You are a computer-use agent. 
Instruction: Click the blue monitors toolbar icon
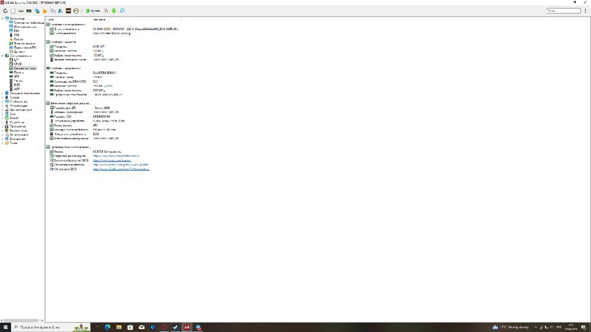(37, 11)
